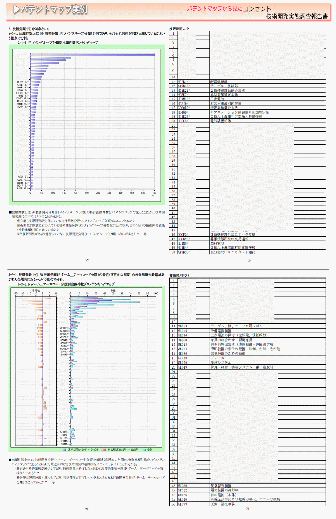Select the 燃料電池 cell for H01M8/
This screenshot has height=519, width=336.
click(x=217, y=243)
